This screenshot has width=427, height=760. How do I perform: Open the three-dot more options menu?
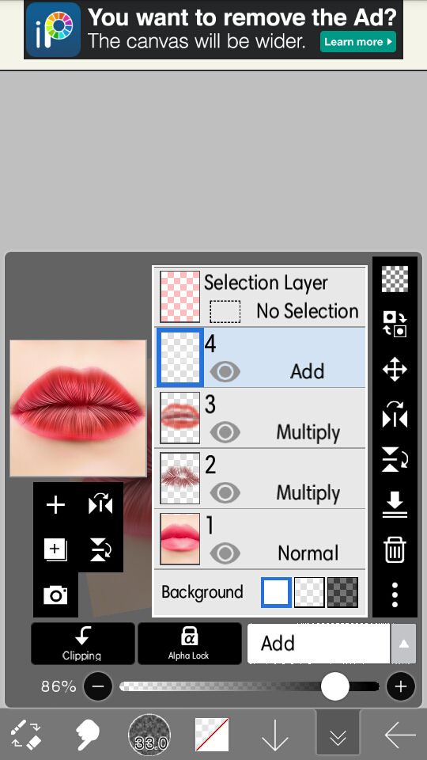click(x=395, y=595)
